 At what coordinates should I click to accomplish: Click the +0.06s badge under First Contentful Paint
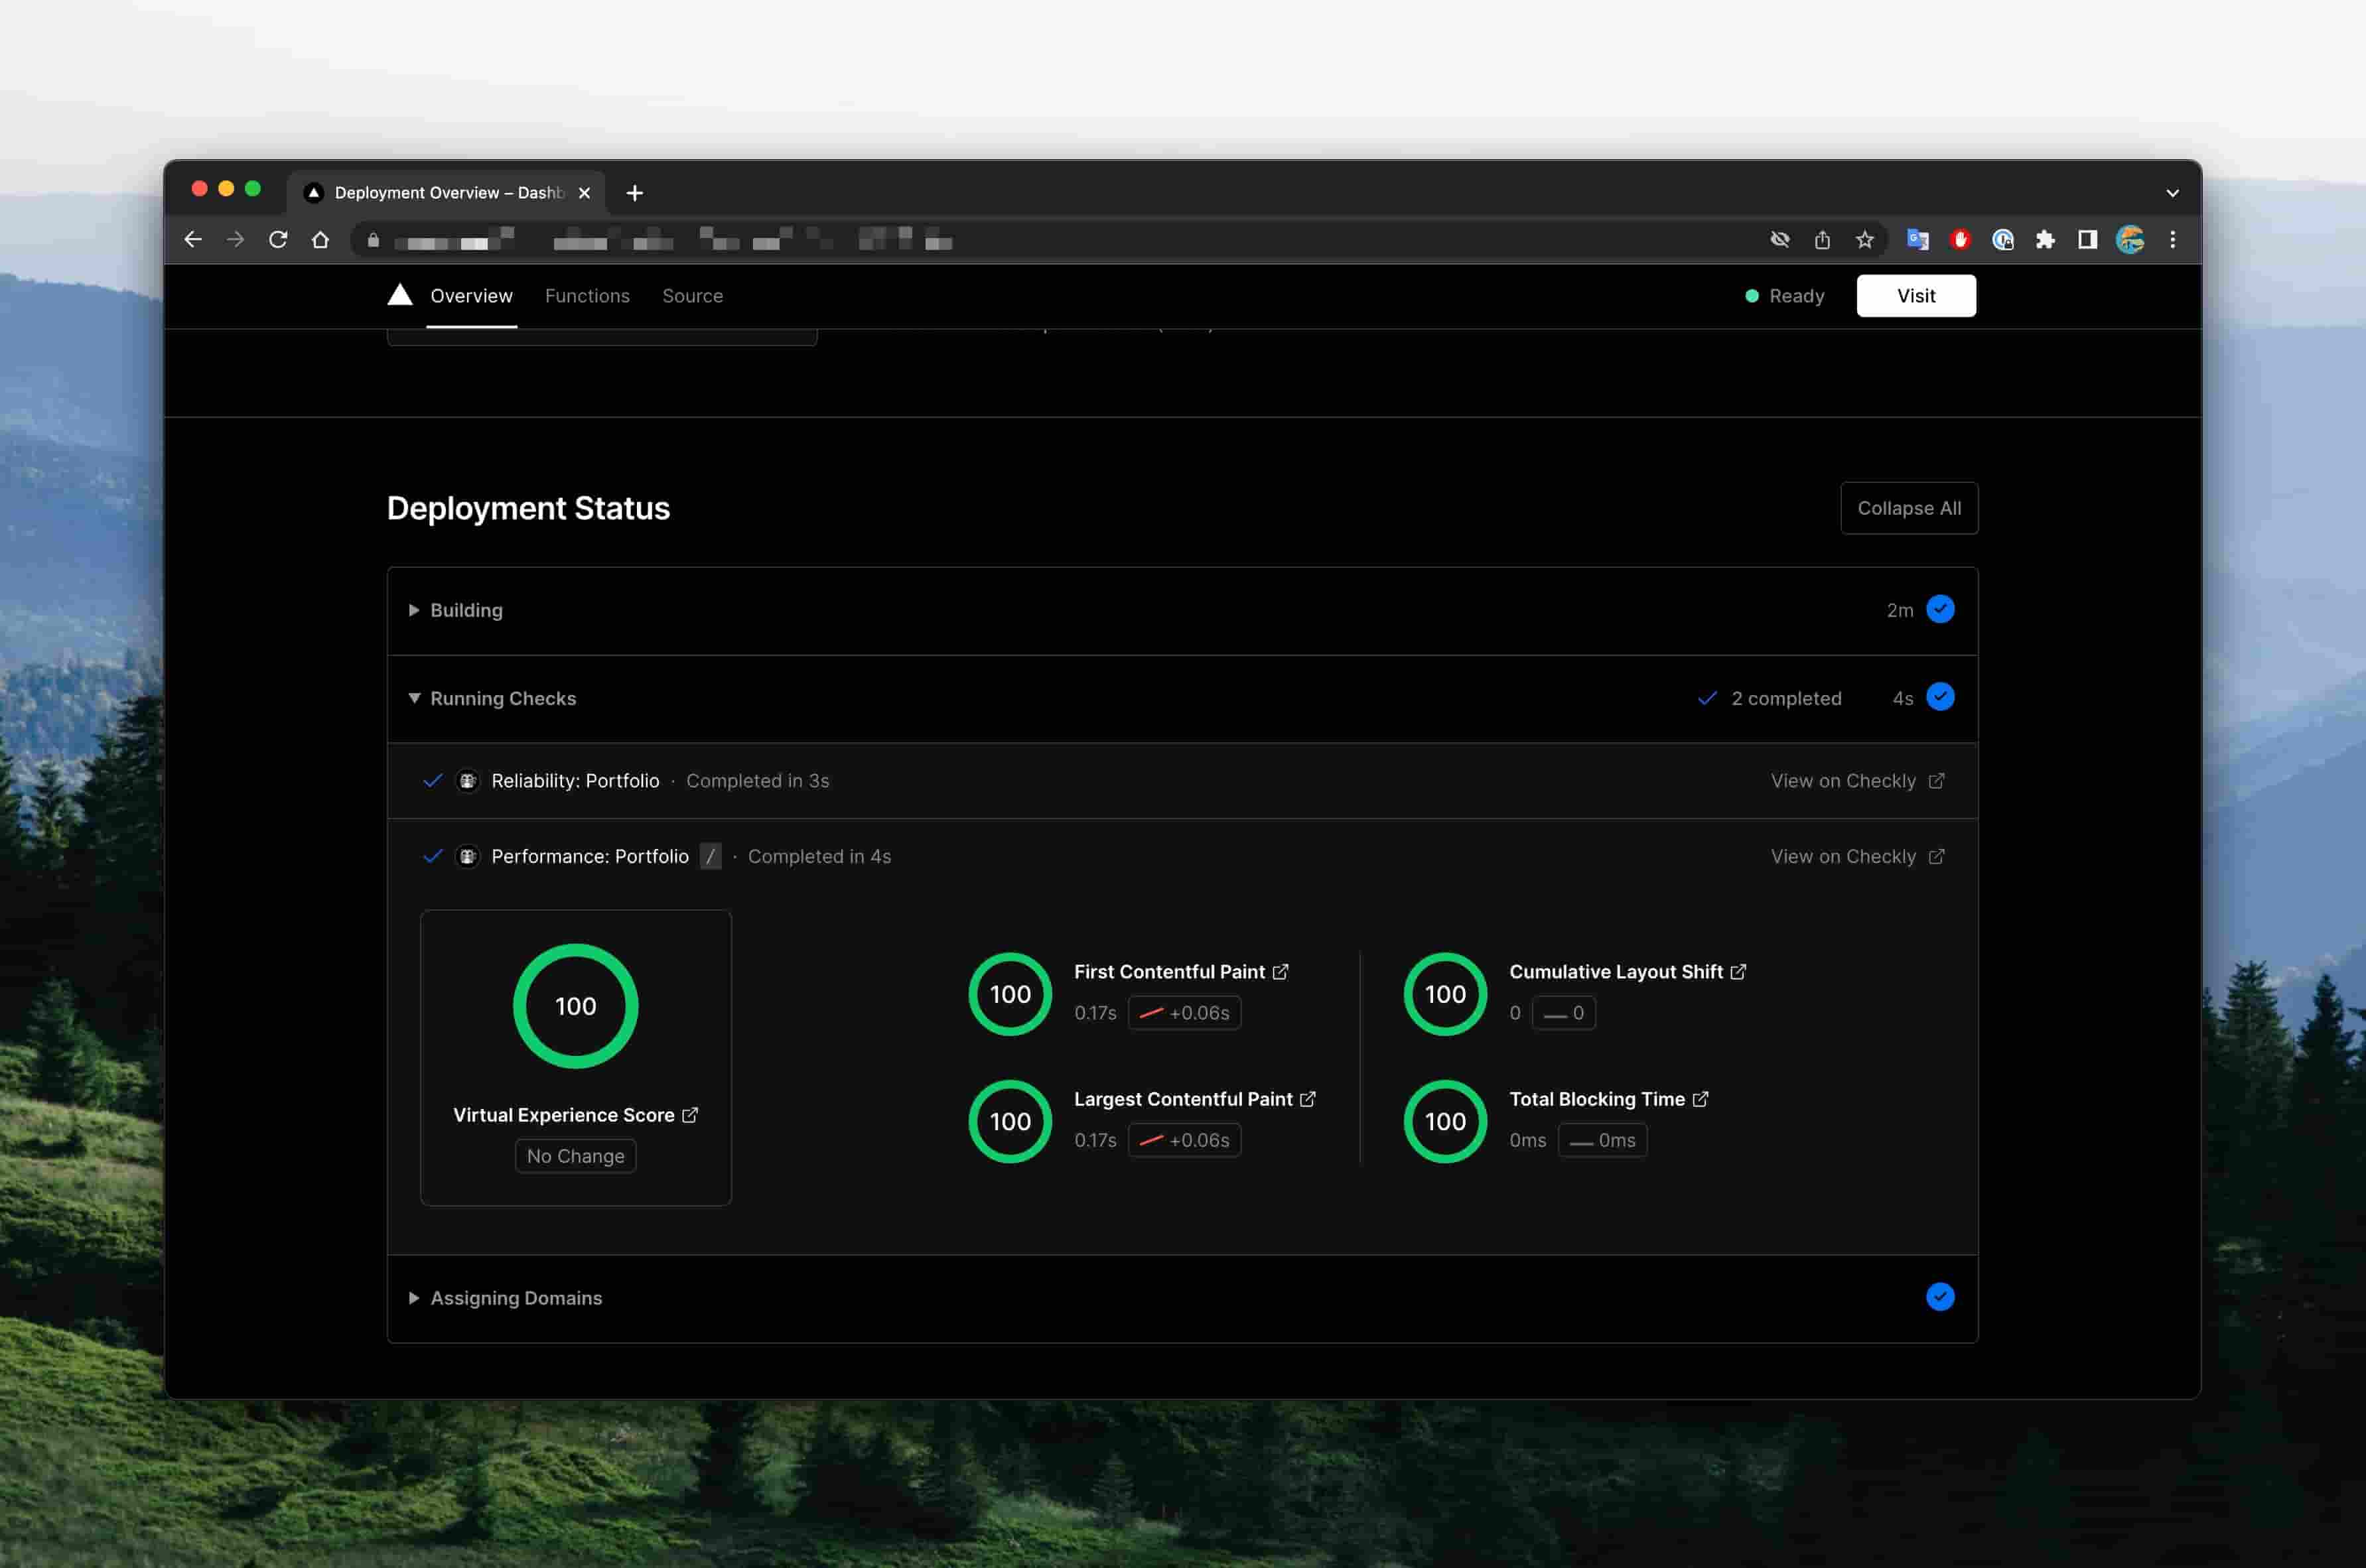[1185, 1013]
